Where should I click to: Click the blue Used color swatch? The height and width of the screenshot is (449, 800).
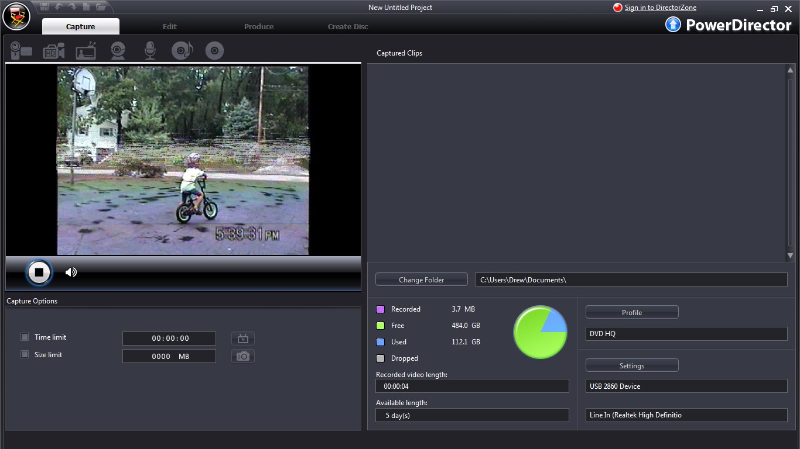(x=381, y=342)
